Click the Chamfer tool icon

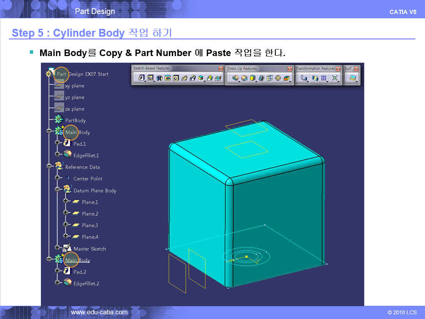tap(244, 78)
